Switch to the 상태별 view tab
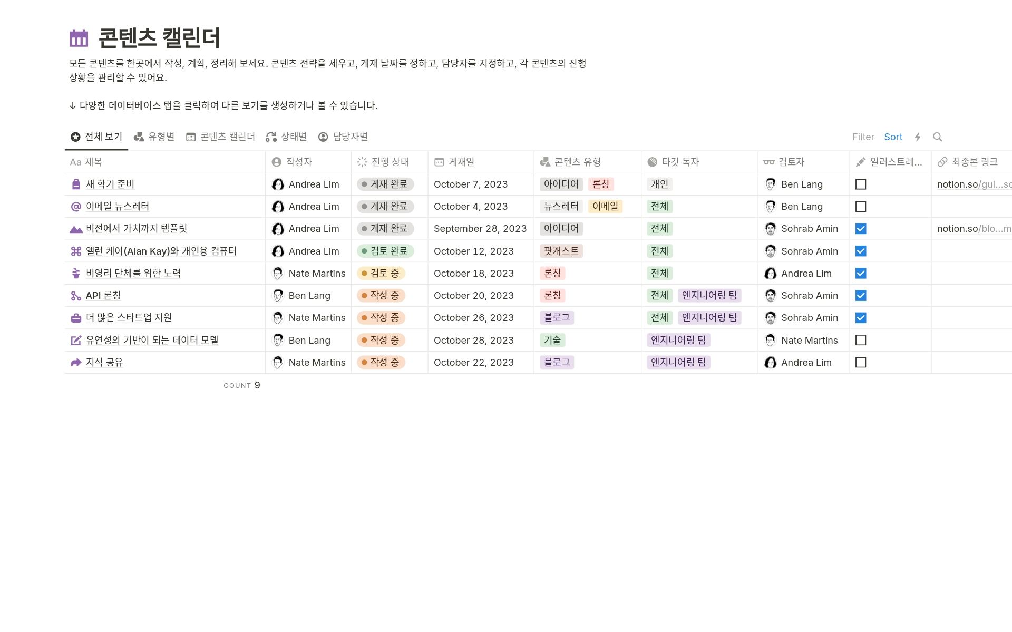The height and width of the screenshot is (632, 1012). click(285, 137)
